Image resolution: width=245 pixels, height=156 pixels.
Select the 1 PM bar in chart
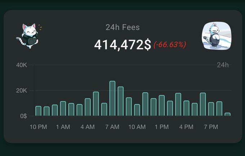(x=162, y=106)
